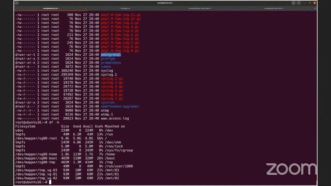331x186 pixels.
Task: Click the syslog.6.gz file name
Action: (x=112, y=95)
